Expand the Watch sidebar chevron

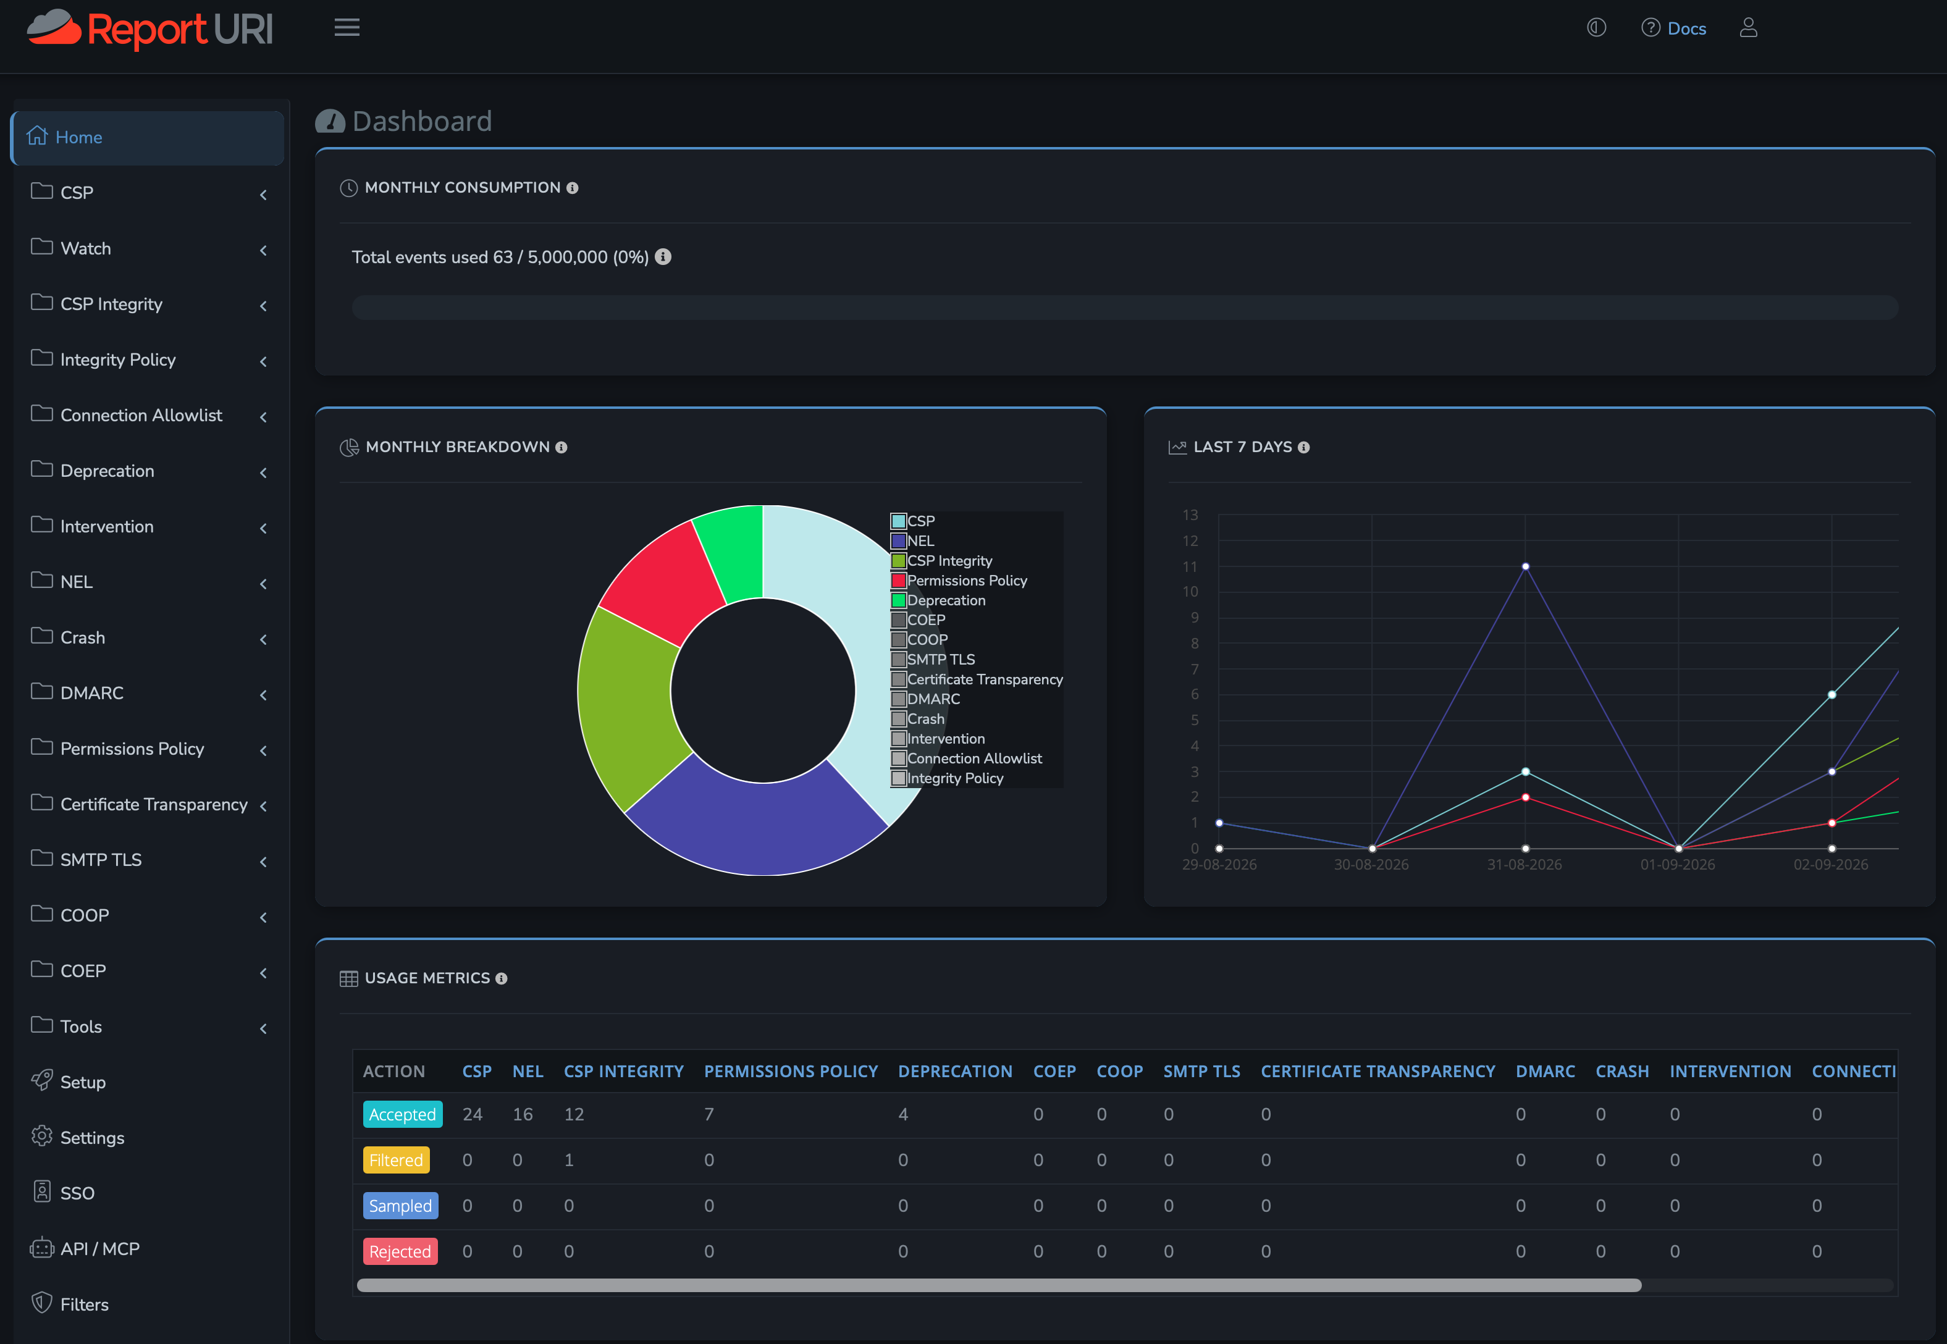click(x=264, y=250)
